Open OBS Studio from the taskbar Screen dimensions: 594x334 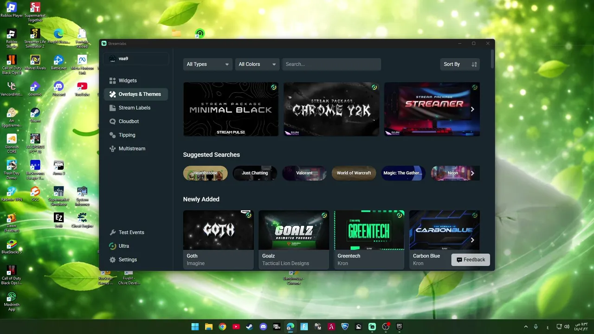[386, 327]
